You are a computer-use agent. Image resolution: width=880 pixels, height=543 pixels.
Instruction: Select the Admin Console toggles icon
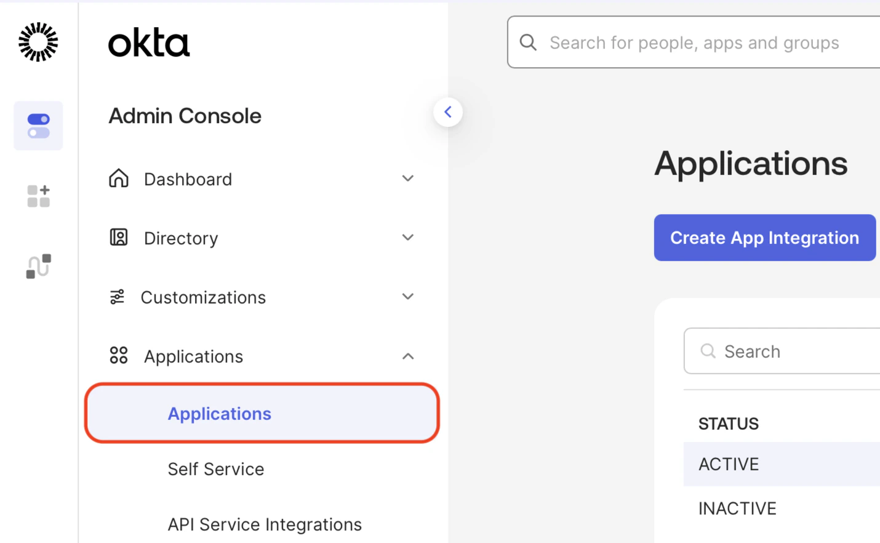[38, 126]
